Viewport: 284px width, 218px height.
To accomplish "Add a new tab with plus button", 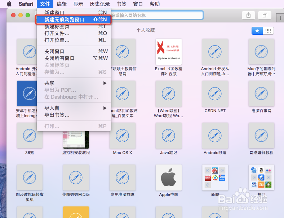I will (280, 18).
